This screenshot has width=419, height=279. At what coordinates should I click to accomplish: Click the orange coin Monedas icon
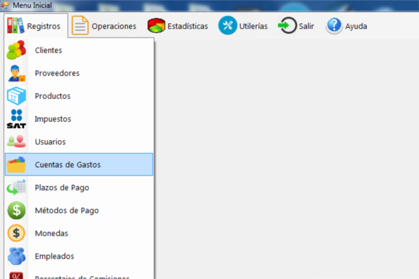coord(16,233)
